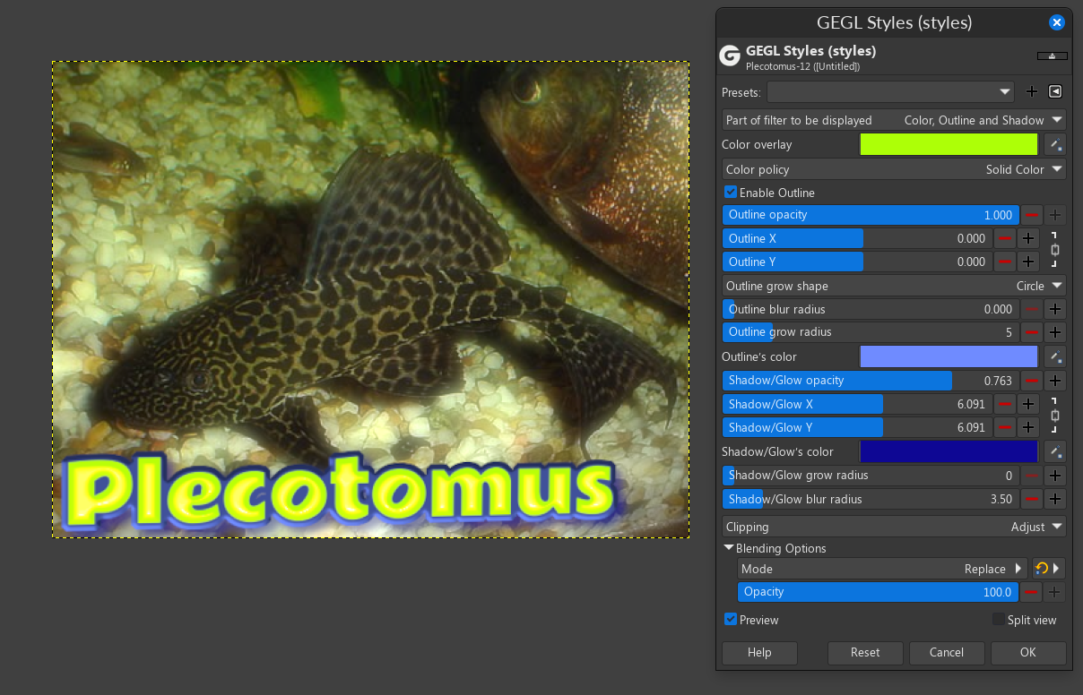Click the lime green Color overlay swatch

949,144
